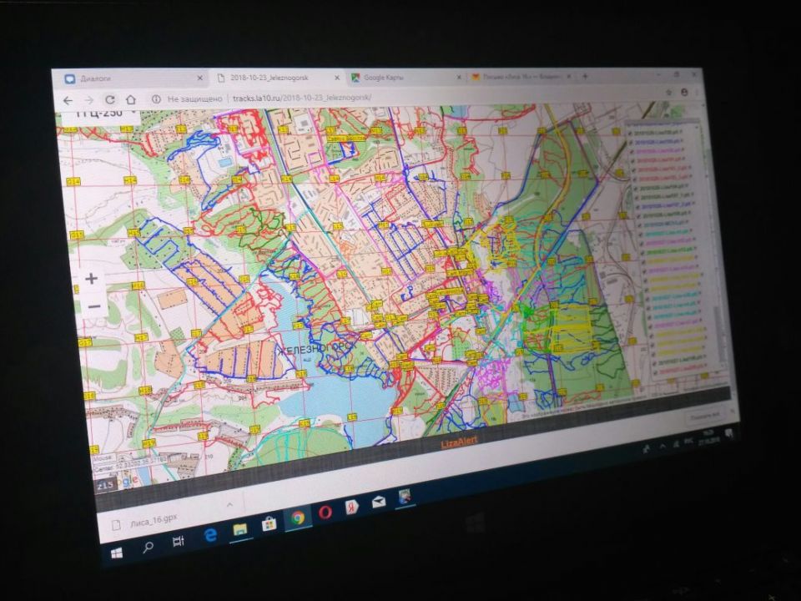
Task: Open Yandex browser from the taskbar
Action: tap(353, 507)
